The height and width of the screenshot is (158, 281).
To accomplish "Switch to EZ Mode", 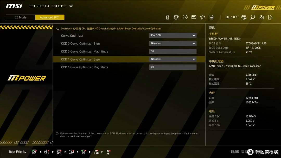I will click(21, 17).
